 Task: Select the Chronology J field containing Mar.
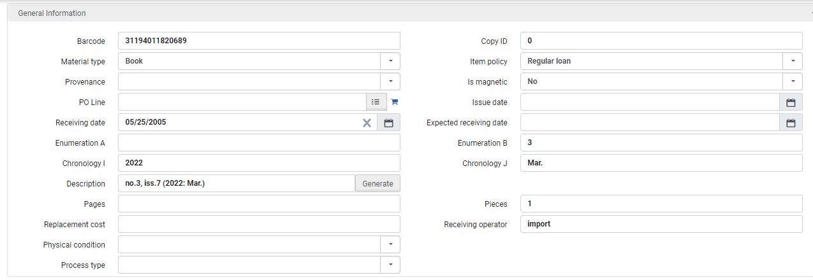(661, 163)
